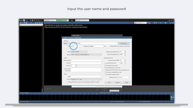Open the camera Make dropdown
The height and width of the screenshot is (108, 193).
pos(79,52)
